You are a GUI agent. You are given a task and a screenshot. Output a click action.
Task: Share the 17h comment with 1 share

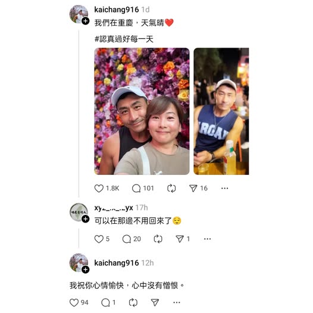[180, 239]
